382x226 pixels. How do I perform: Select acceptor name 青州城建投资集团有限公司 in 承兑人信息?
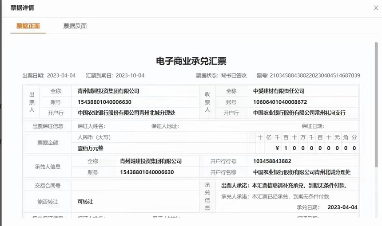click(151, 161)
